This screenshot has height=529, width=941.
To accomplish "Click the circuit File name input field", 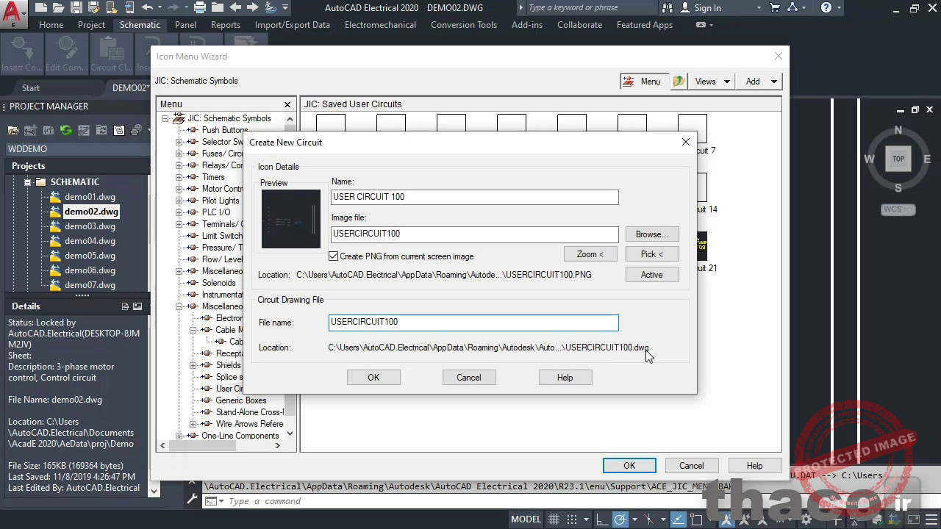I will pos(473,323).
